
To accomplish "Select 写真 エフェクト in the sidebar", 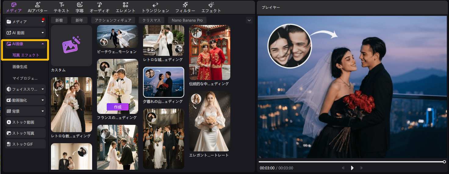I will (26, 55).
